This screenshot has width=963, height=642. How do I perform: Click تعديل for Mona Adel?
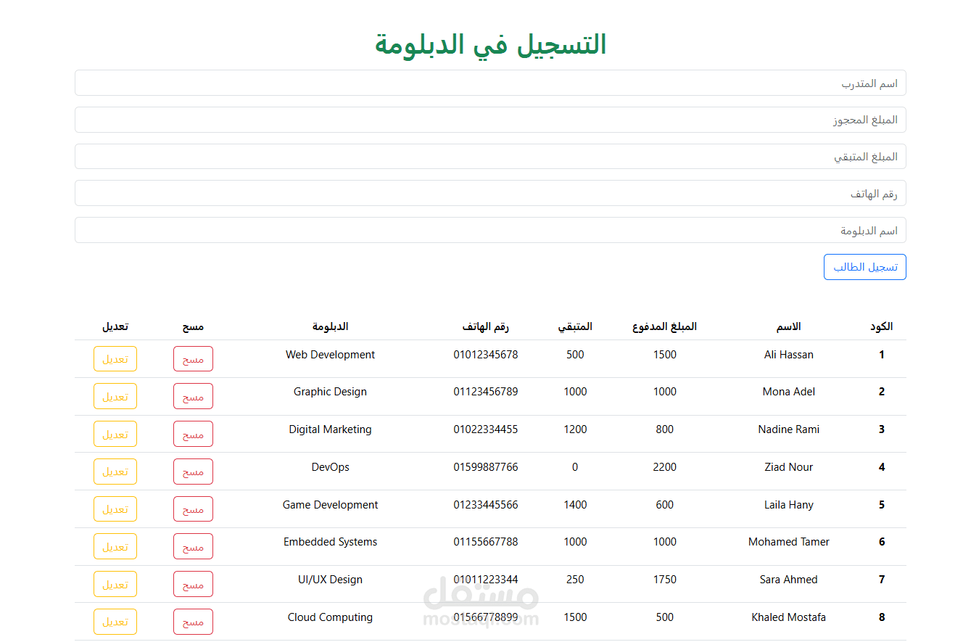click(x=115, y=396)
